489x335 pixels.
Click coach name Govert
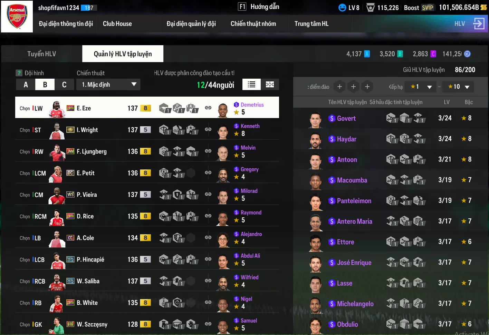coord(346,118)
